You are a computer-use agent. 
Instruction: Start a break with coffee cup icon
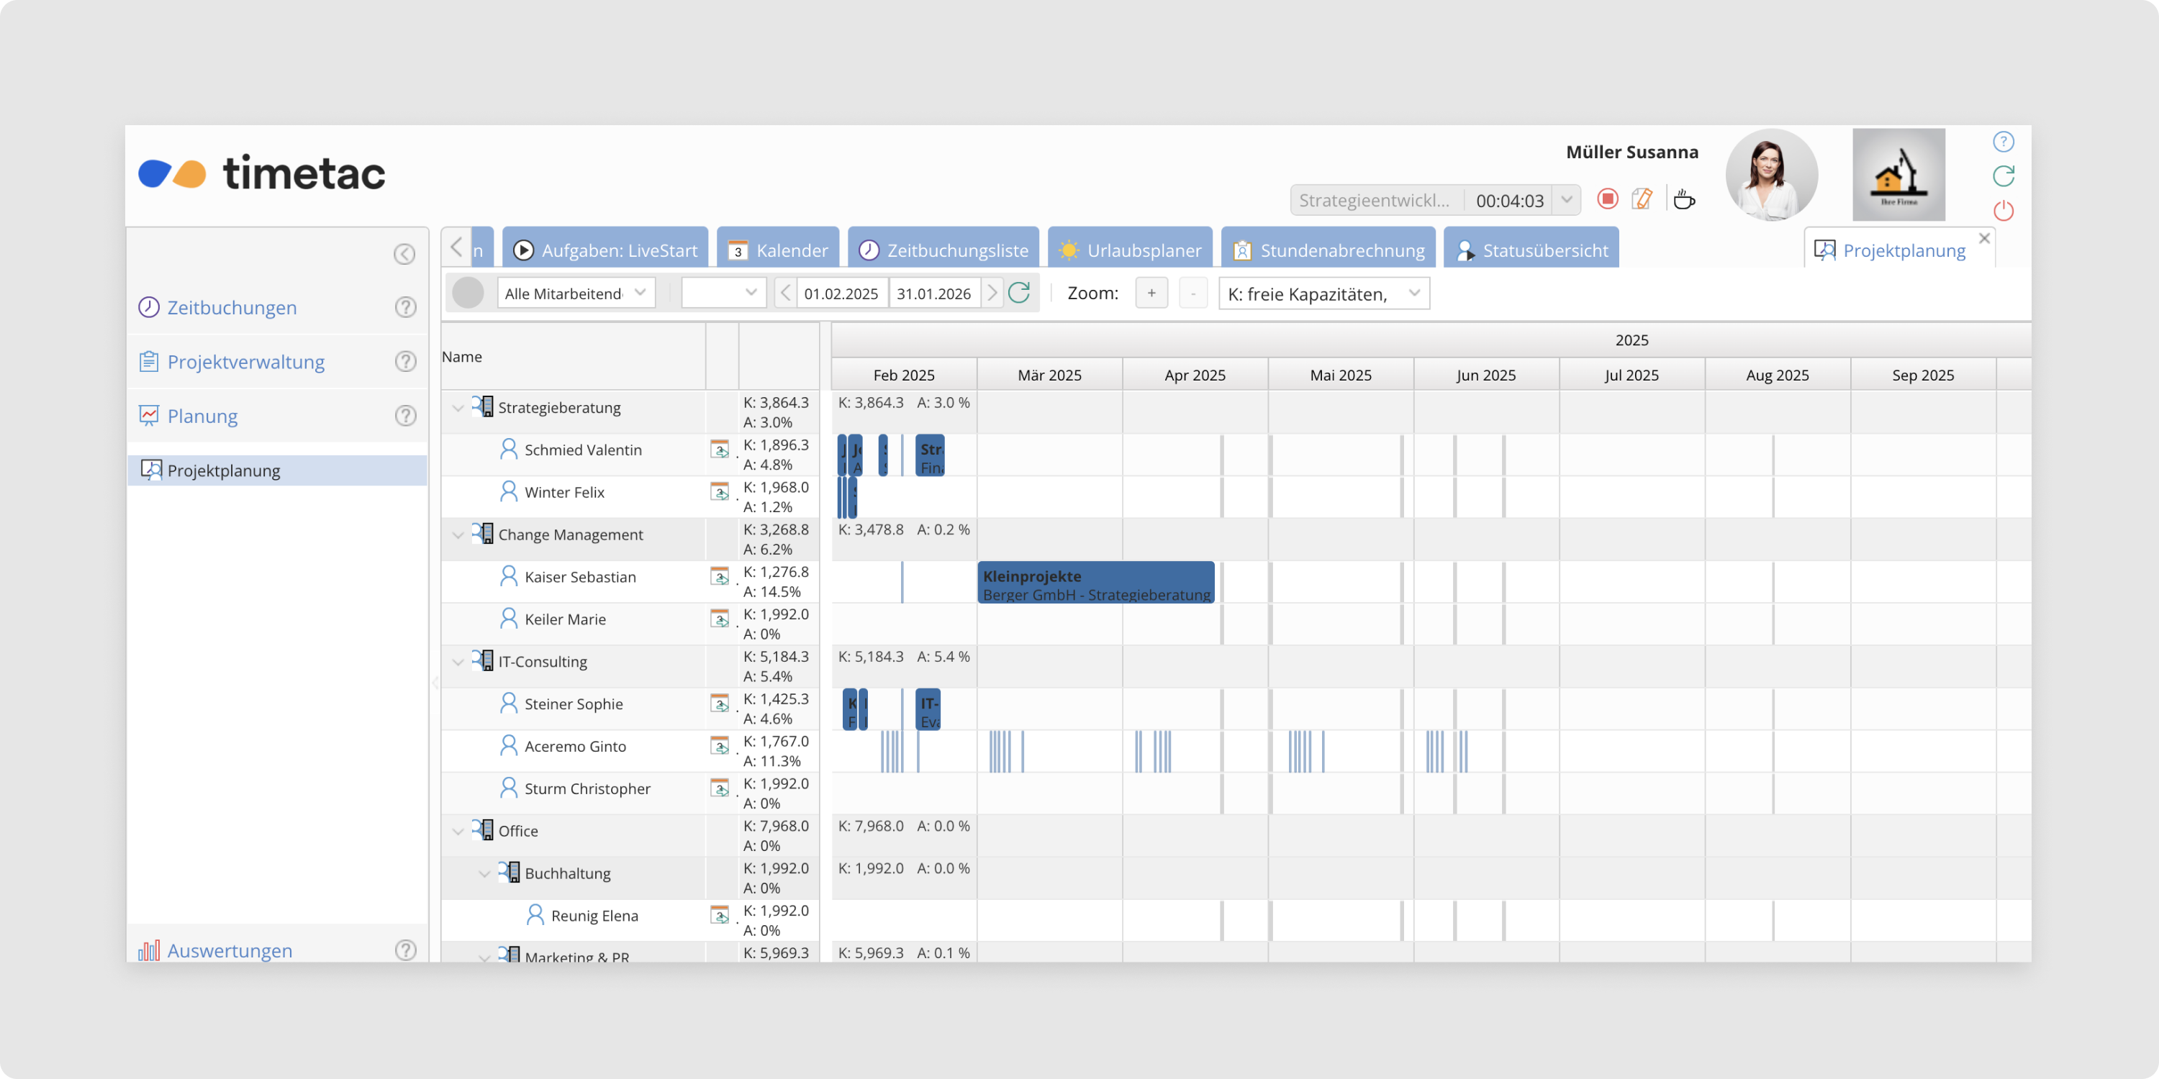pyautogui.click(x=1683, y=199)
